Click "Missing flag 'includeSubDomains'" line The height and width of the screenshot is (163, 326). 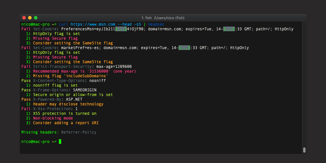(x=71, y=76)
